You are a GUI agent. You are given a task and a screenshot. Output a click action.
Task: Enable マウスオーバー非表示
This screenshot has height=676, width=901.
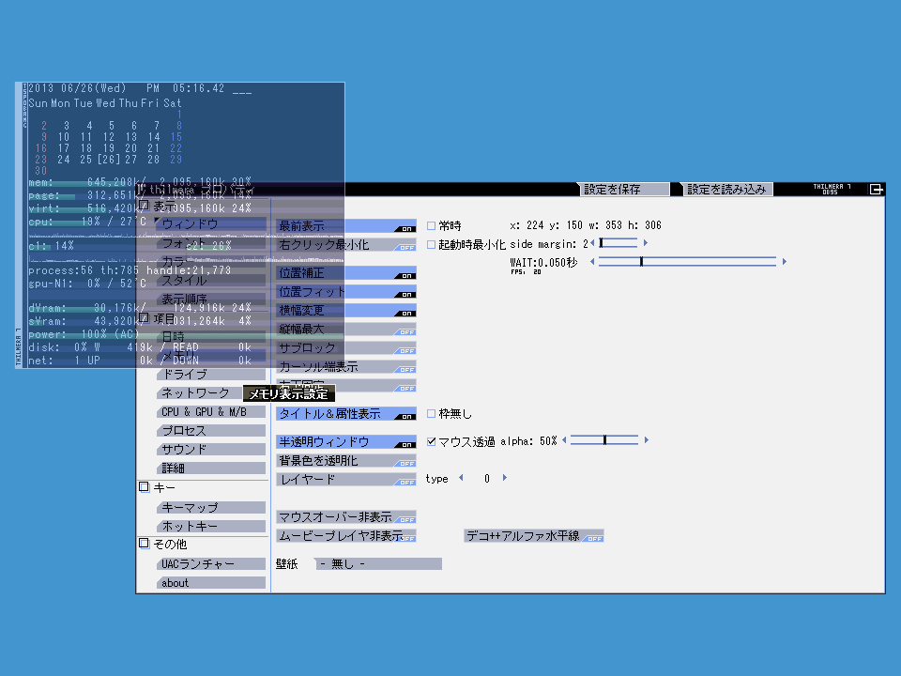(346, 516)
